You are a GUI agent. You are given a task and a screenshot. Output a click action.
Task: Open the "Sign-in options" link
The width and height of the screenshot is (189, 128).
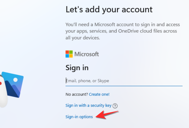click(x=79, y=117)
